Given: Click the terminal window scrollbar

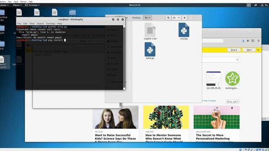Looking at the screenshot, I should click(124, 57).
